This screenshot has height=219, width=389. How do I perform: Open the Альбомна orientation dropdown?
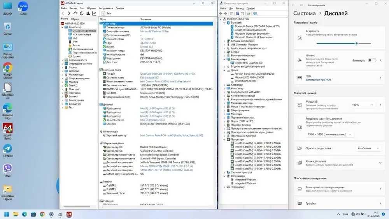(x=367, y=148)
